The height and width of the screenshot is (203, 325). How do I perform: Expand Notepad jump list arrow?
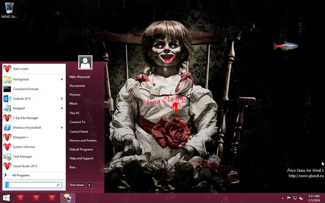click(x=62, y=108)
